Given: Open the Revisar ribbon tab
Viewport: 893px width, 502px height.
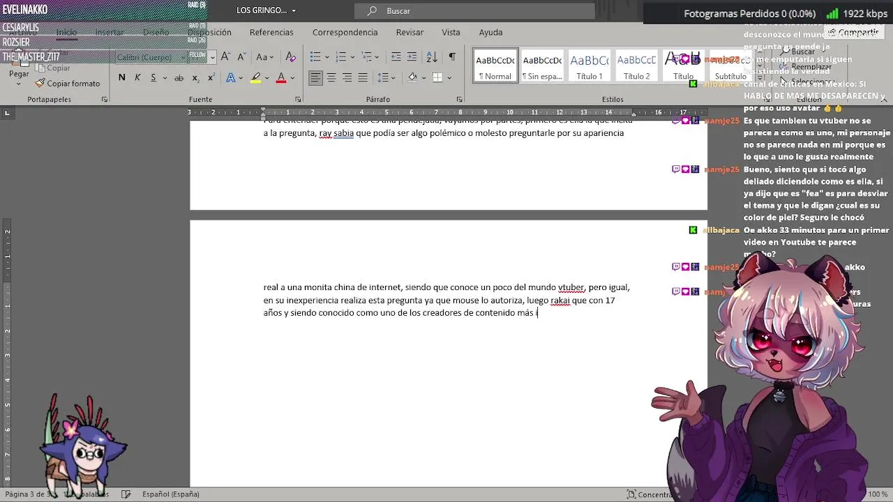Looking at the screenshot, I should click(x=410, y=32).
